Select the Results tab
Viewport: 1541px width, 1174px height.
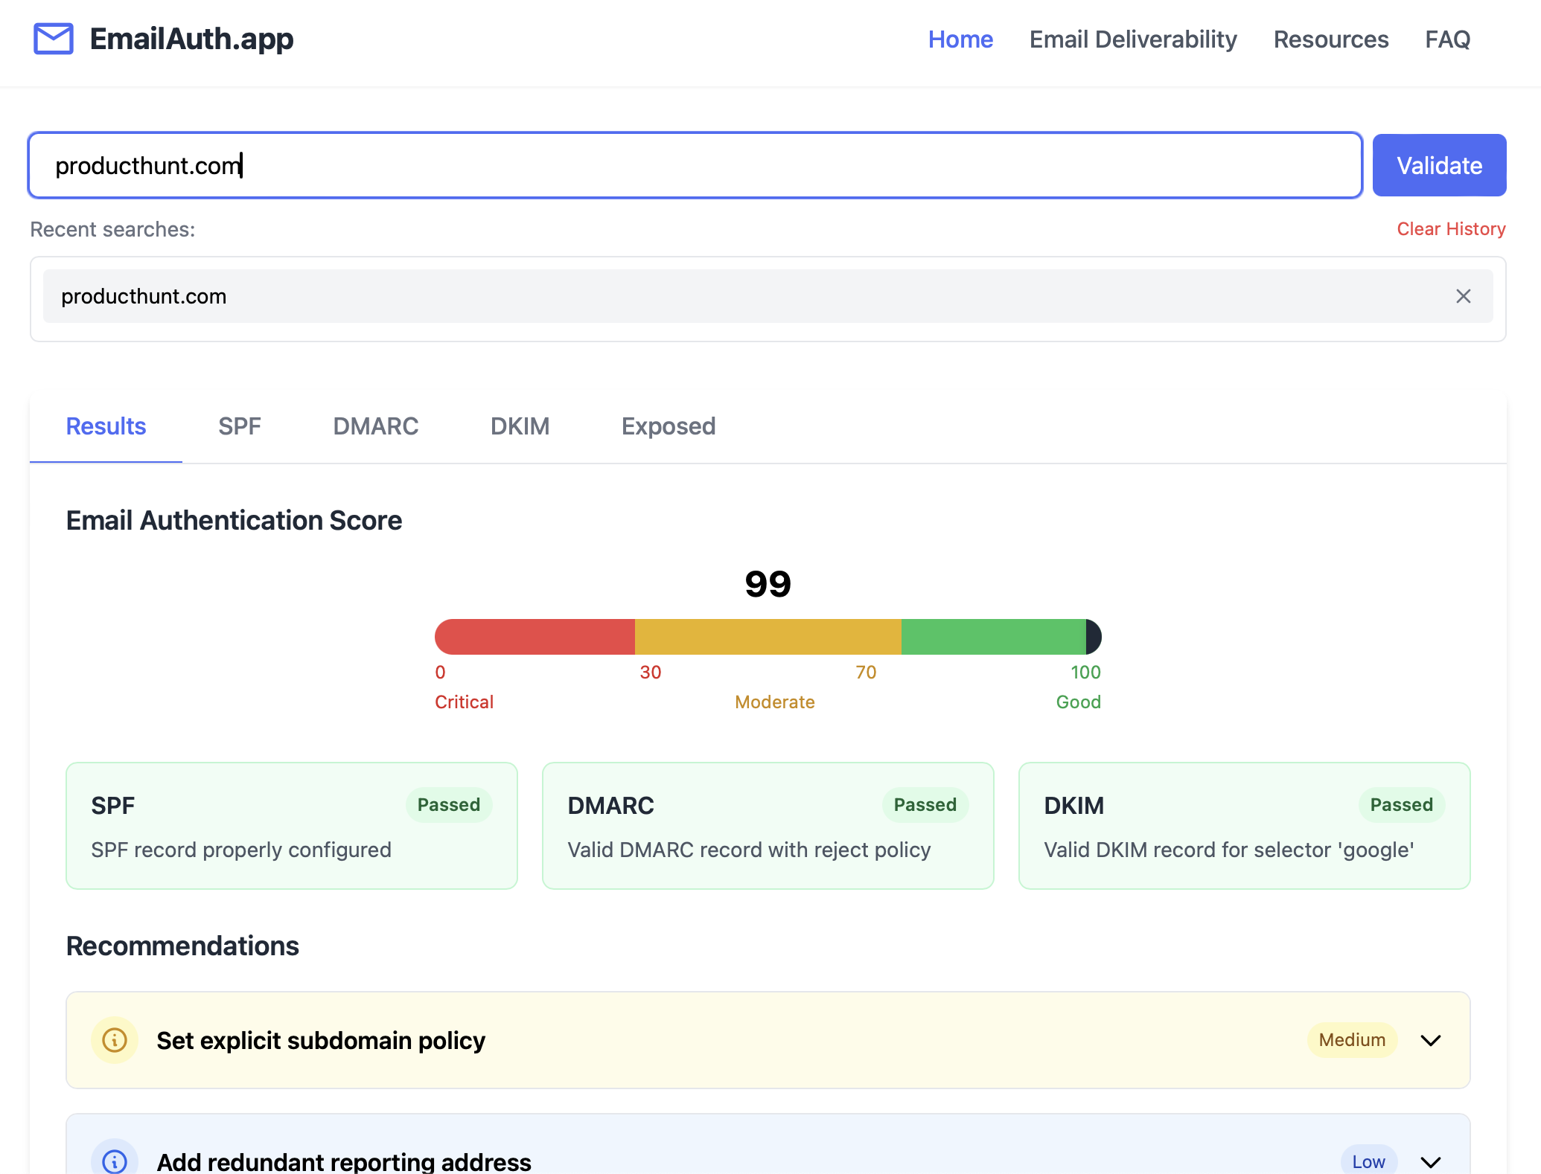point(106,426)
